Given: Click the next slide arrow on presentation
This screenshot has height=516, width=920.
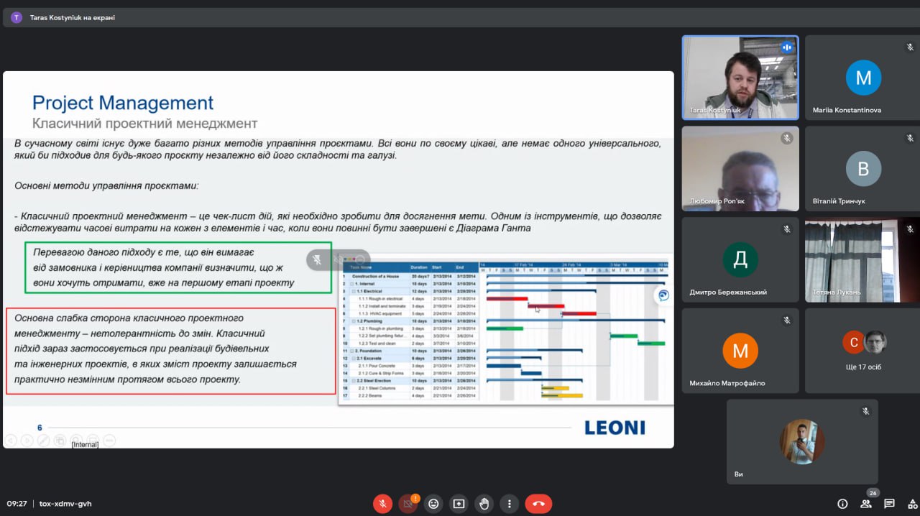Looking at the screenshot, I should 27,441.
